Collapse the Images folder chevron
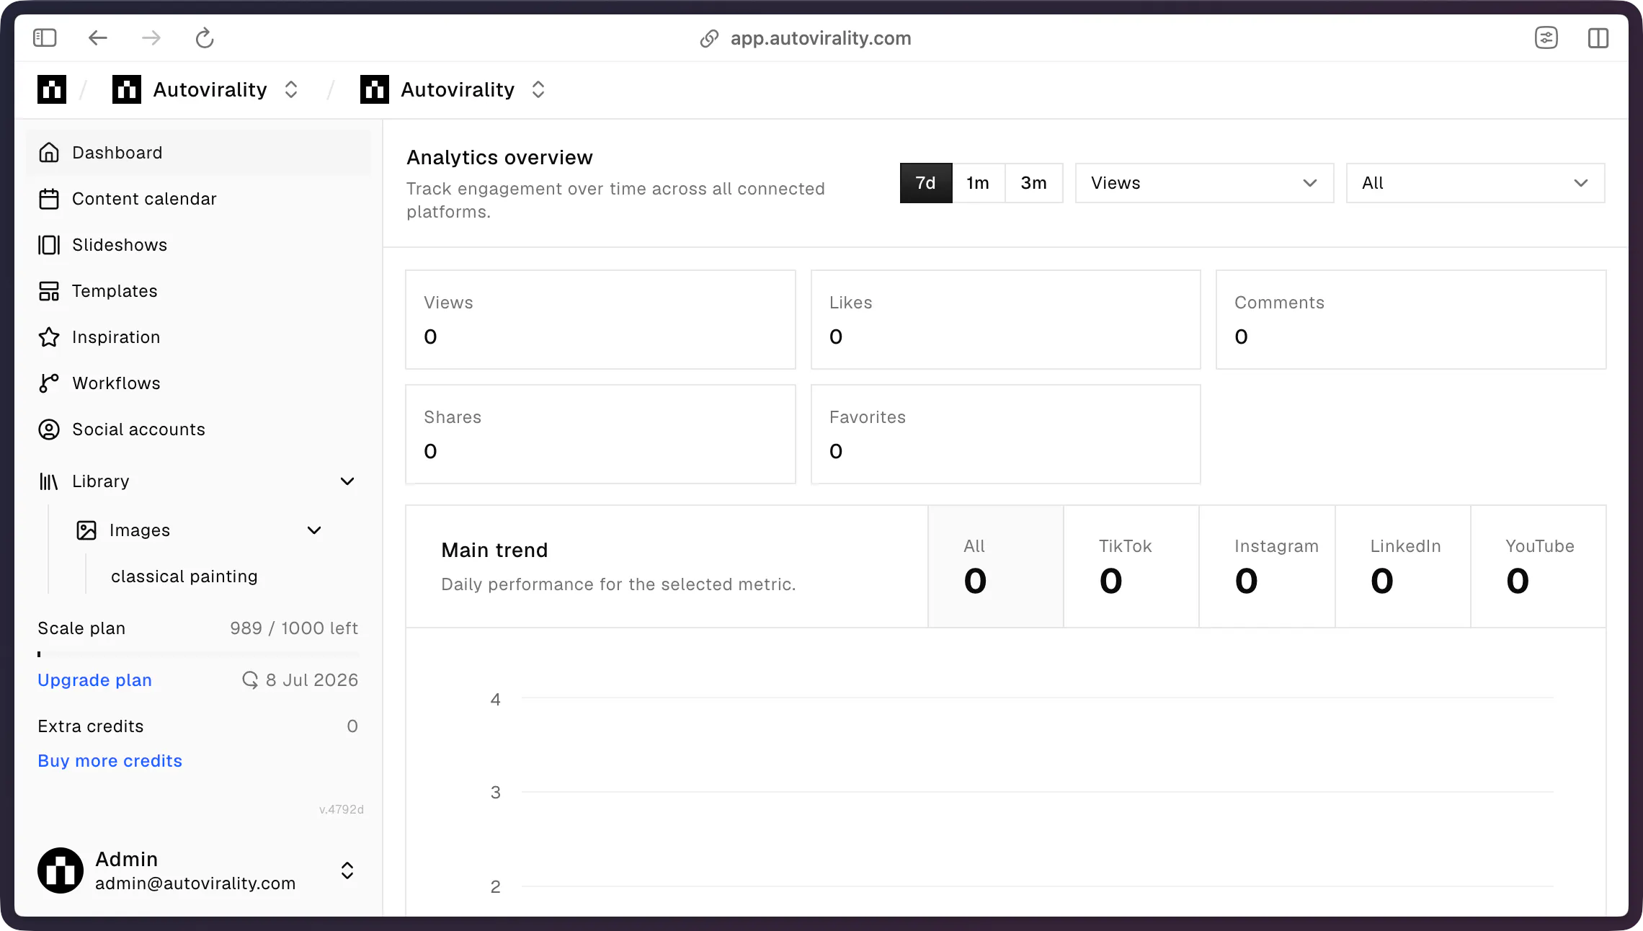The height and width of the screenshot is (931, 1643). [x=314, y=530]
